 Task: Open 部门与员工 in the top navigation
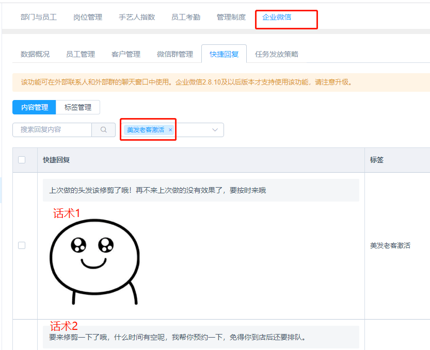[39, 16]
